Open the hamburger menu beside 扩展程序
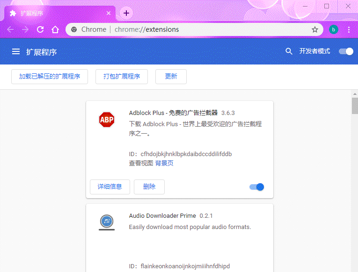Viewport: 358px width, 272px height. click(x=16, y=51)
